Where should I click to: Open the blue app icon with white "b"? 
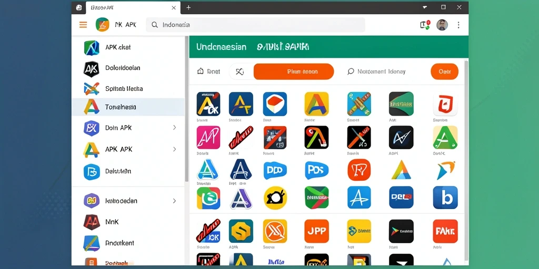click(x=445, y=198)
